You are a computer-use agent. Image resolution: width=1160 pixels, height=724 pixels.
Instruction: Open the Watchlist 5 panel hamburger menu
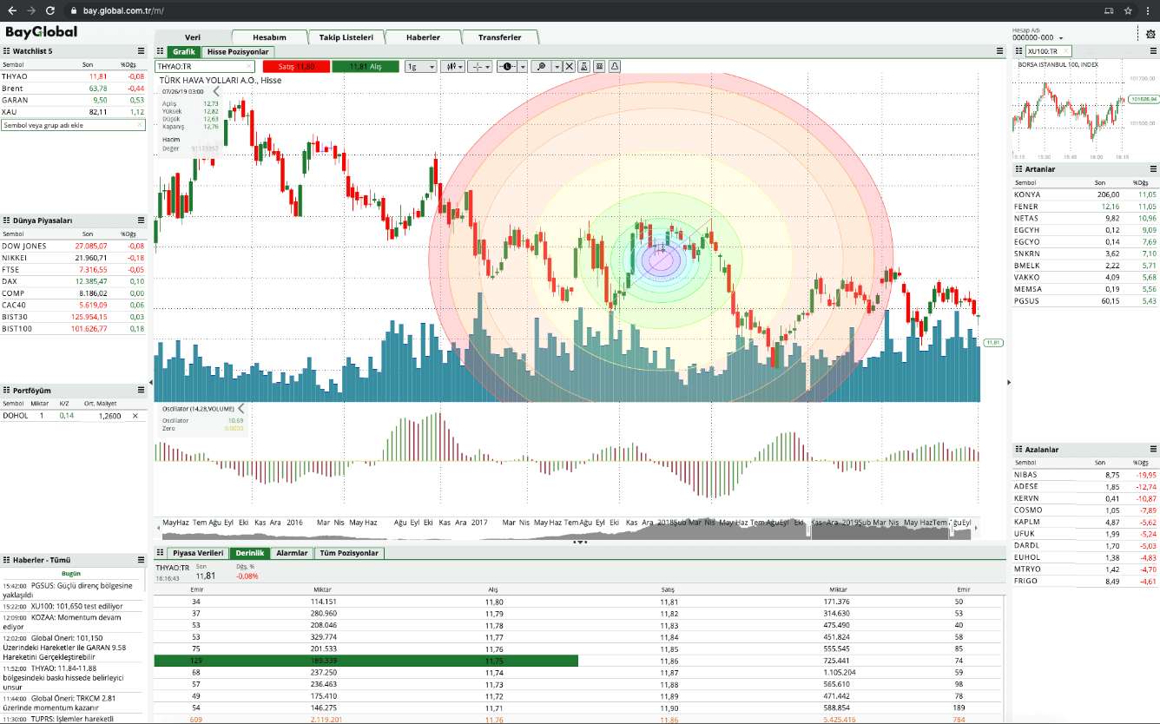coord(141,51)
